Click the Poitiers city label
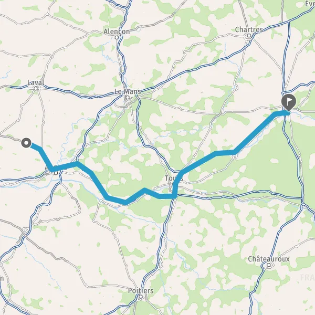 (x=141, y=290)
